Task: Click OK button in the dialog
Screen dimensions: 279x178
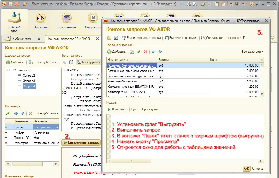Action: pyautogui.click(x=246, y=168)
